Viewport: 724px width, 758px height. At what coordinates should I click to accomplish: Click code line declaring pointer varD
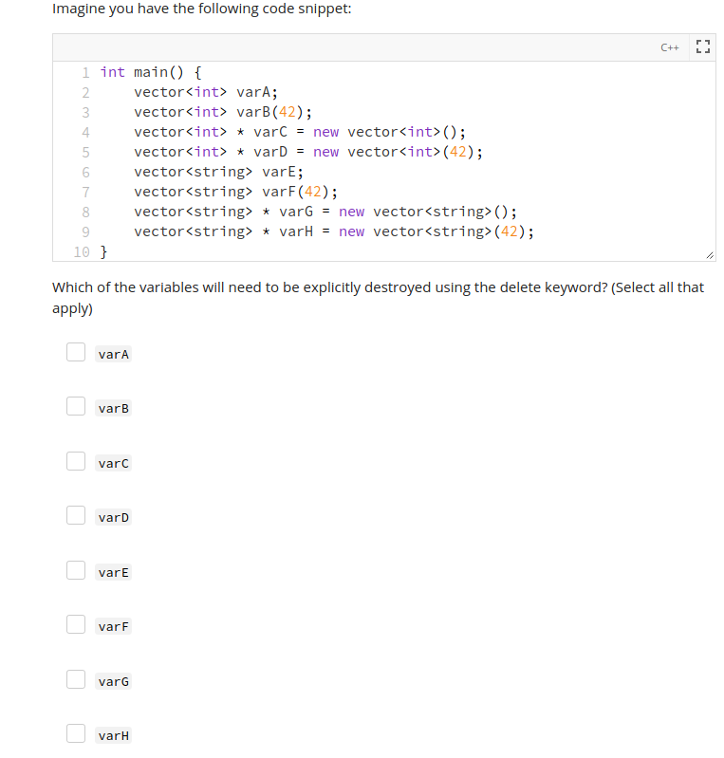tap(308, 152)
